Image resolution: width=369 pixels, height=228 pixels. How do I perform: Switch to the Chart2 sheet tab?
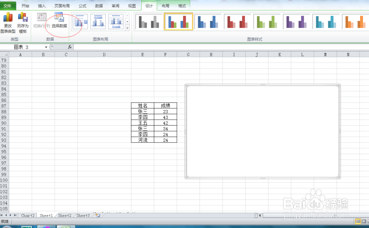28,215
